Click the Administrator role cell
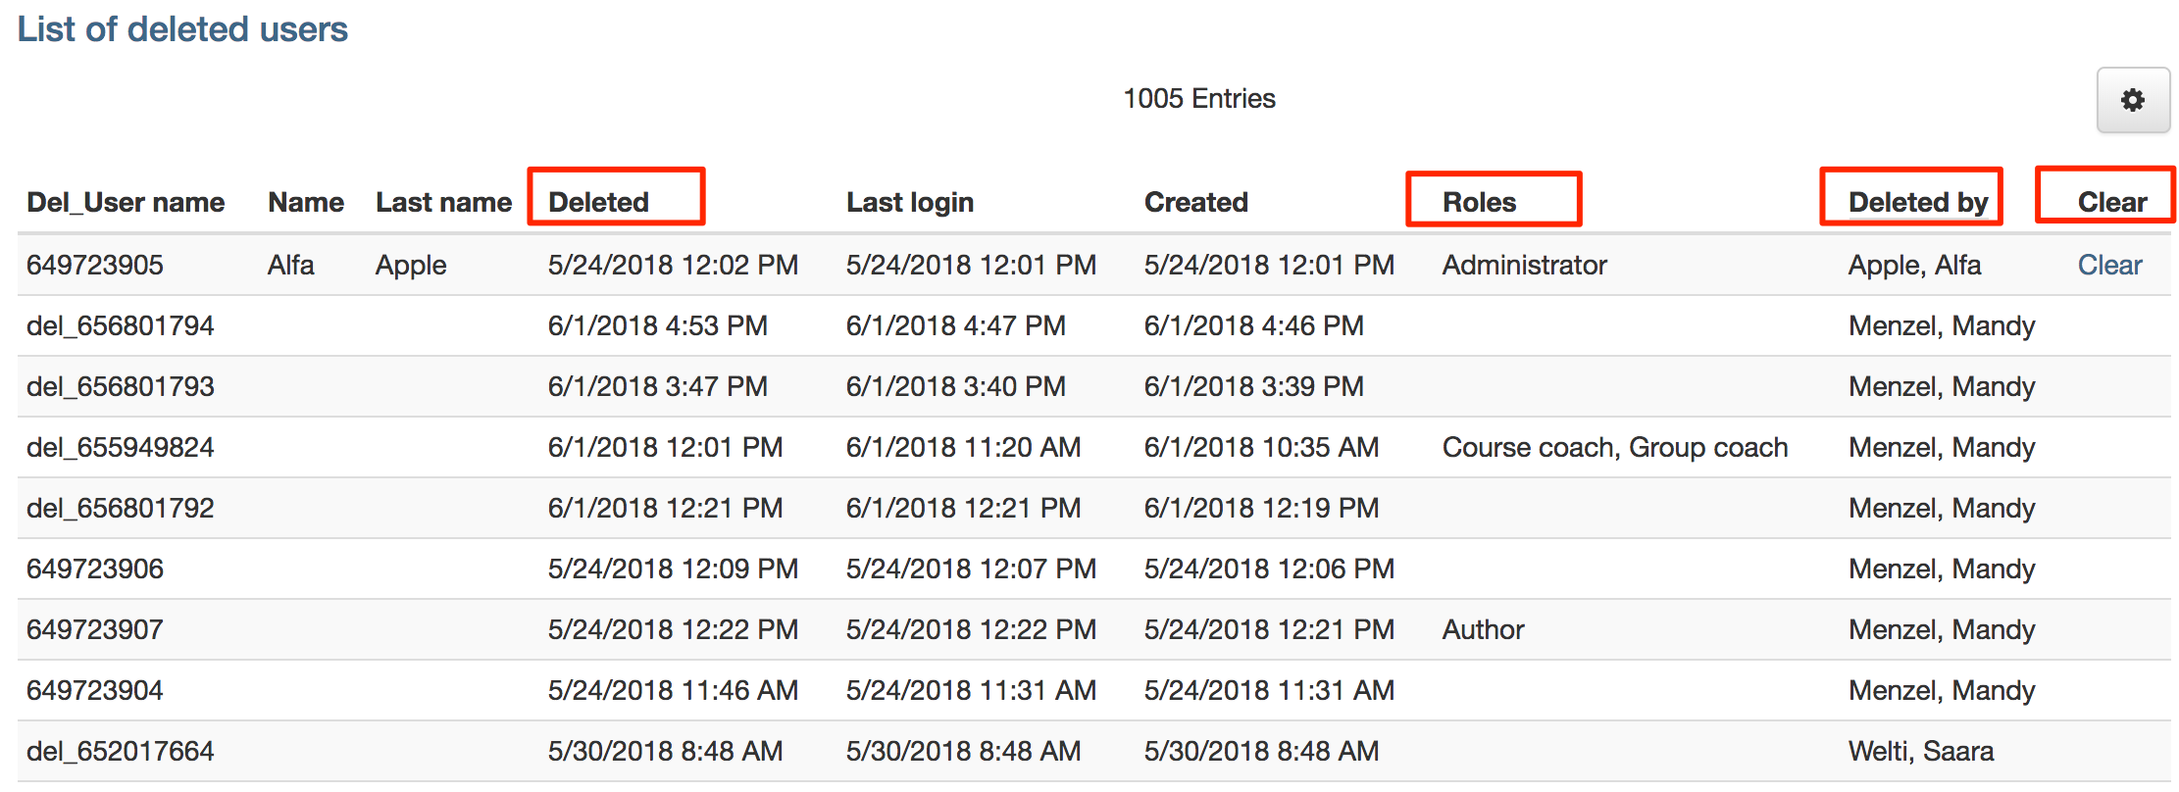 click(1524, 265)
